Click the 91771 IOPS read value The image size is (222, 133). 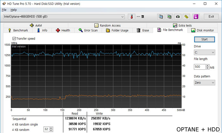click(x=77, y=129)
